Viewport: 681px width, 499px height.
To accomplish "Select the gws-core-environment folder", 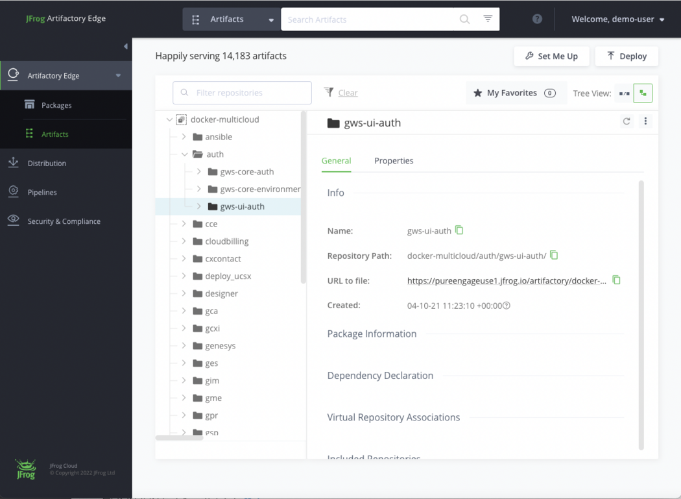I will click(x=260, y=189).
